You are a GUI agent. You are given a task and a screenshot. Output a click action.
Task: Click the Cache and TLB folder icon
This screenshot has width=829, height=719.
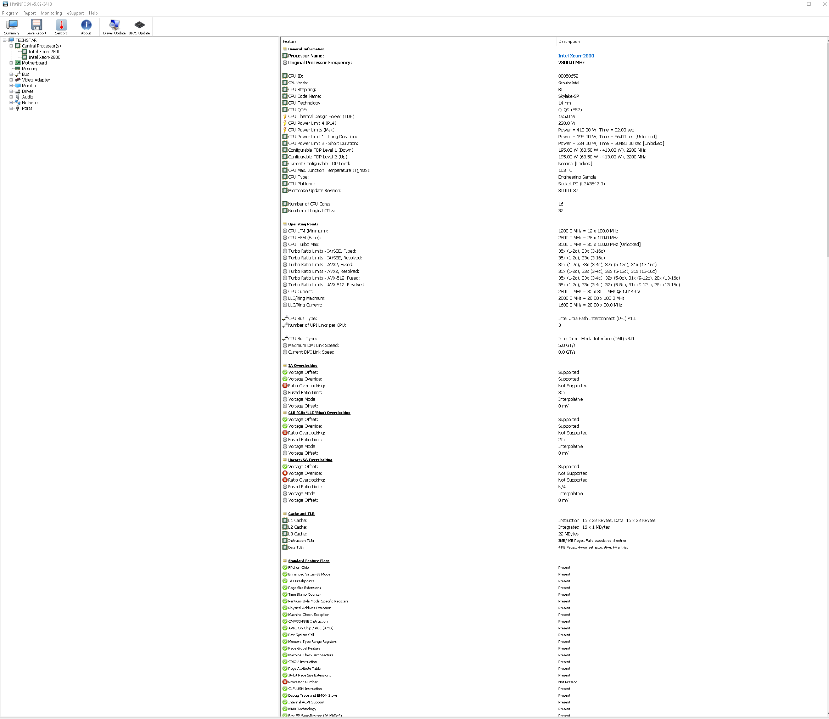pos(285,513)
